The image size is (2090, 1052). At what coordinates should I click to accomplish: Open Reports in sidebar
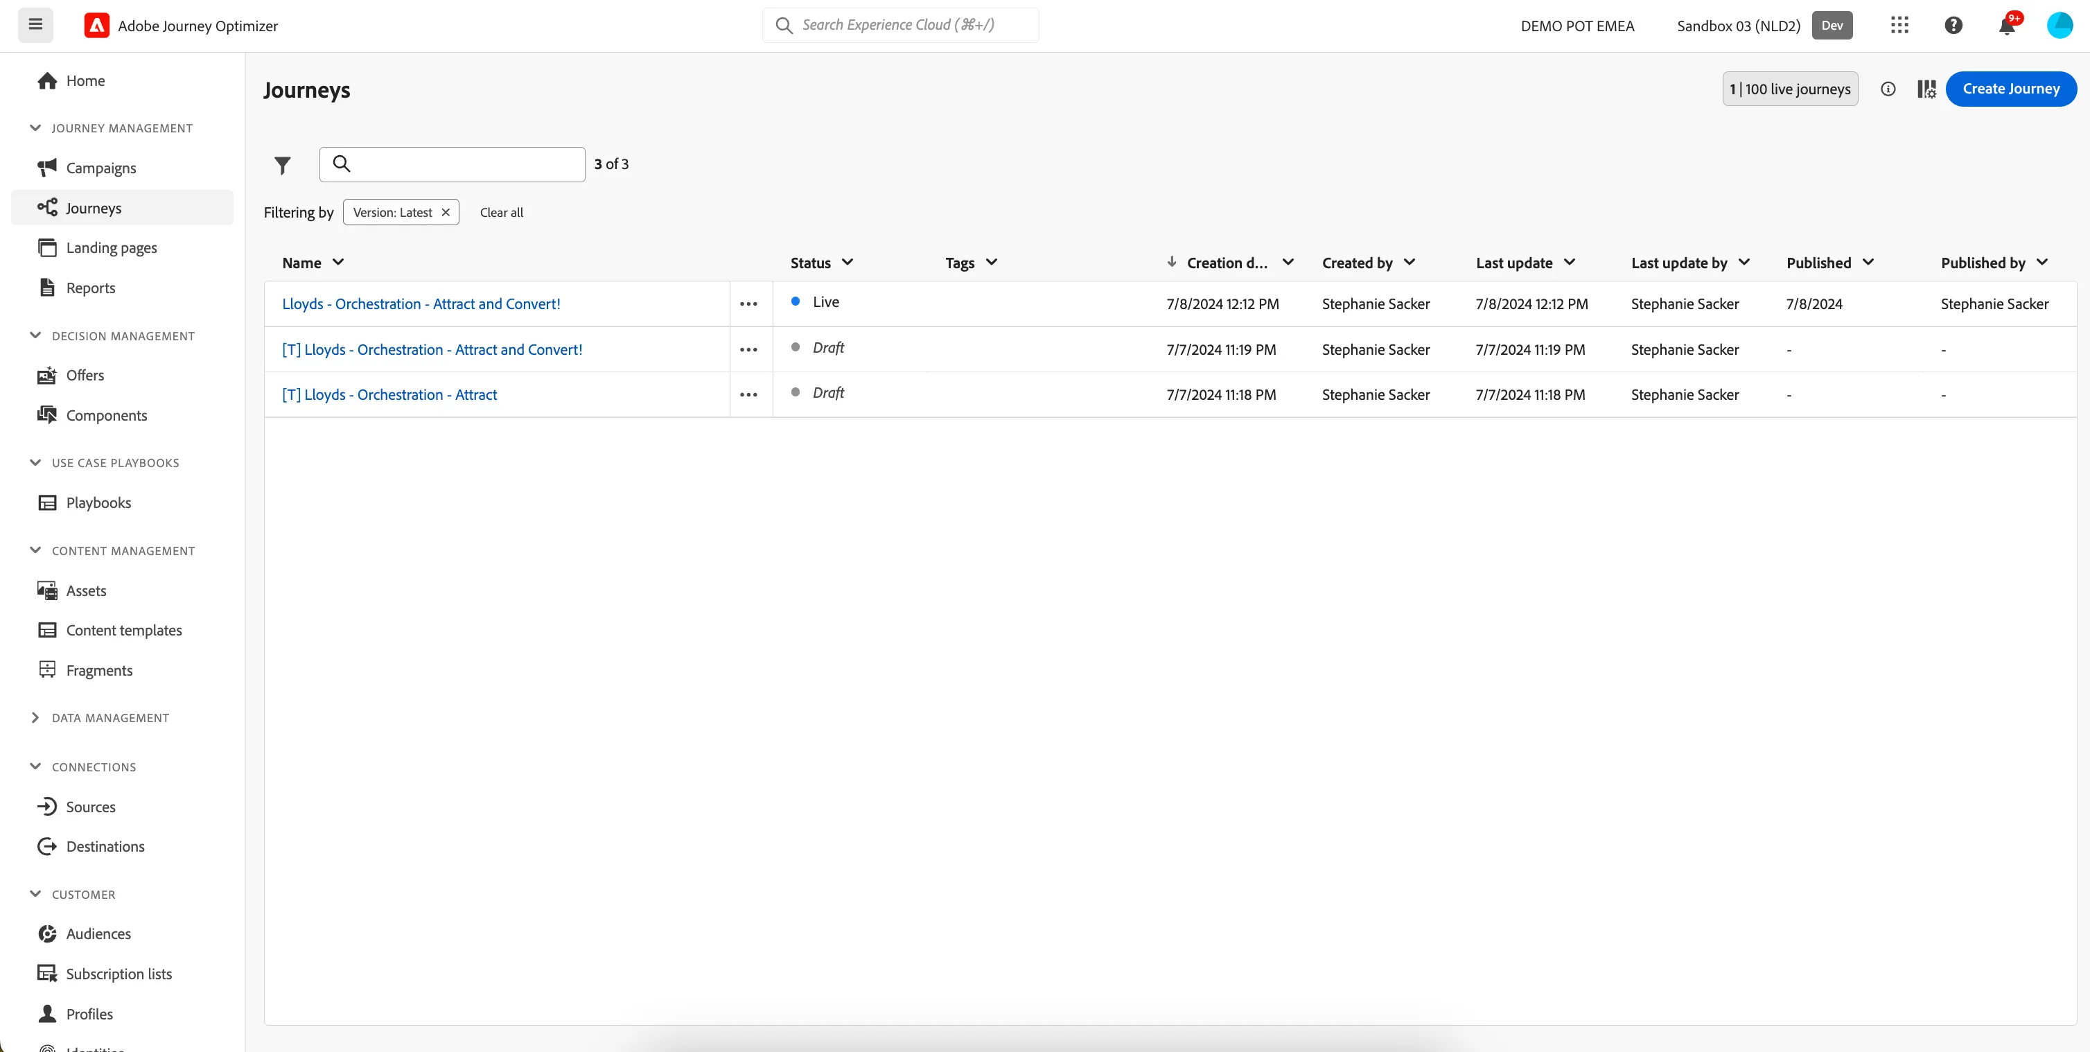(90, 288)
